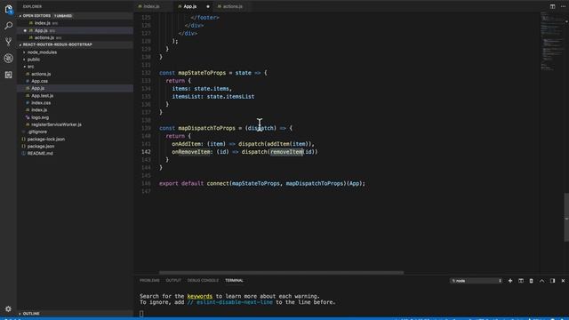Open the Explorer view in activity bar
This screenshot has width=569, height=320.
coord(8,10)
